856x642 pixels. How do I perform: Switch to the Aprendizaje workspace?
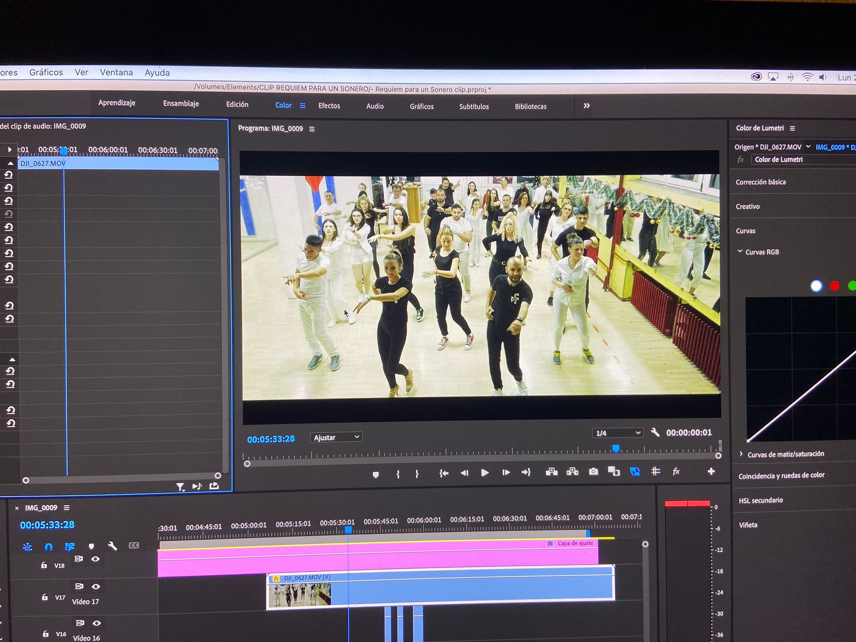117,103
